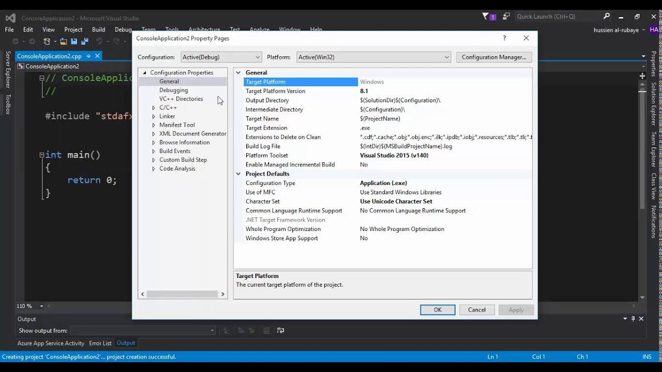
Task: Click the Output panel close icon
Action: 642,319
